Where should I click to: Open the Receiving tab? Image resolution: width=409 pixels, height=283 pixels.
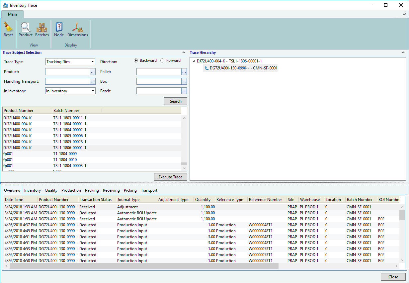point(111,190)
